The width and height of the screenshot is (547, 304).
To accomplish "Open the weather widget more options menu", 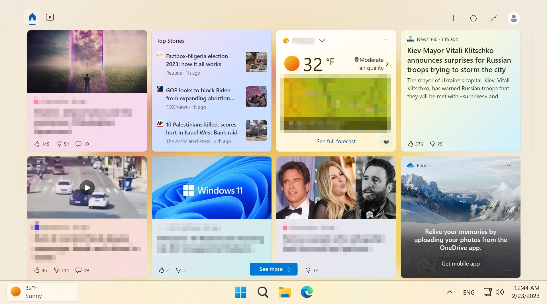I will click(385, 40).
